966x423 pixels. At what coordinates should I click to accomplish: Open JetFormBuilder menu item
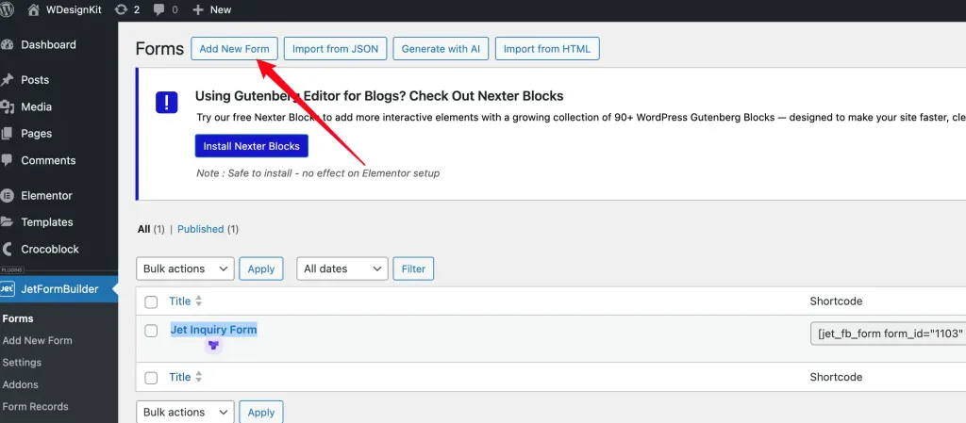click(x=58, y=288)
